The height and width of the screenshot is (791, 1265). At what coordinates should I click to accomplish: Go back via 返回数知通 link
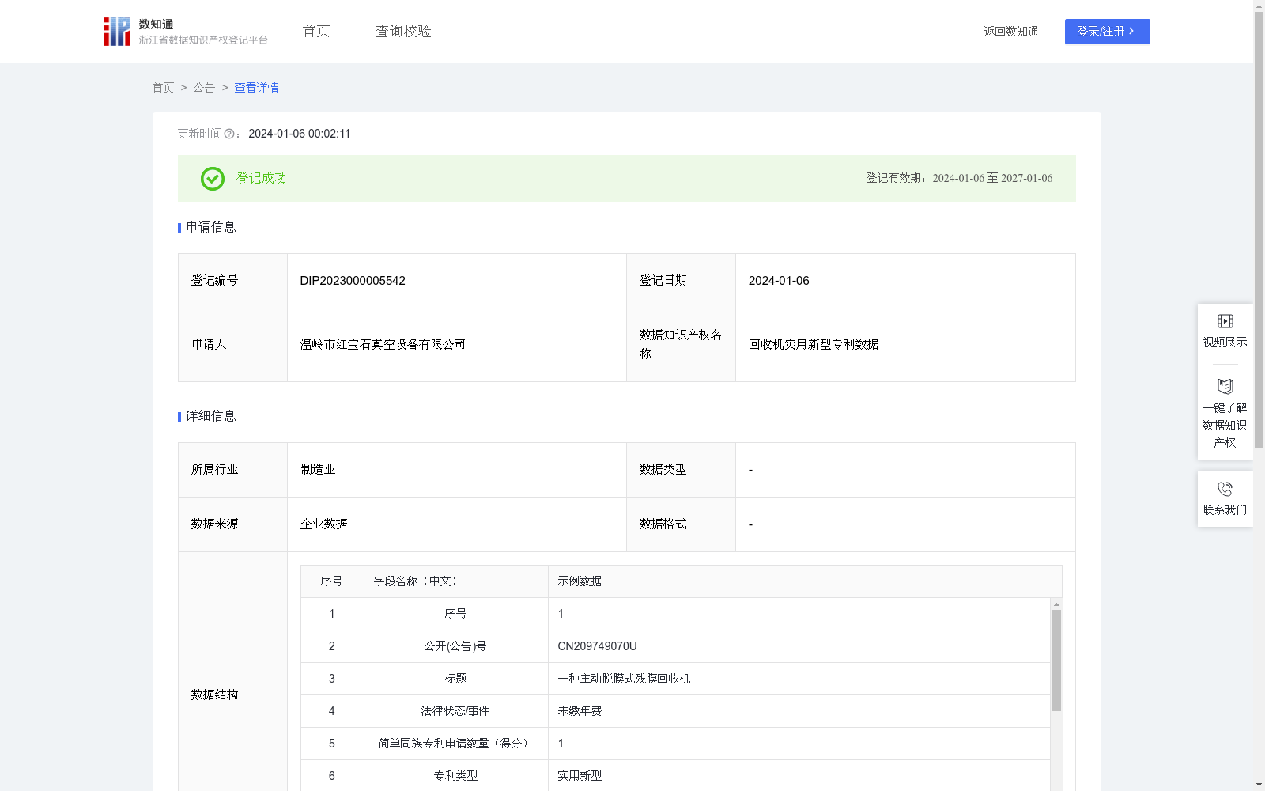pyautogui.click(x=1011, y=32)
